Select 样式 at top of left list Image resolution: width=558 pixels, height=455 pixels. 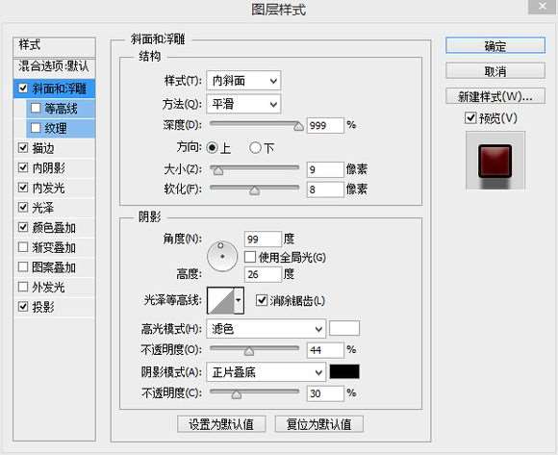pos(30,45)
